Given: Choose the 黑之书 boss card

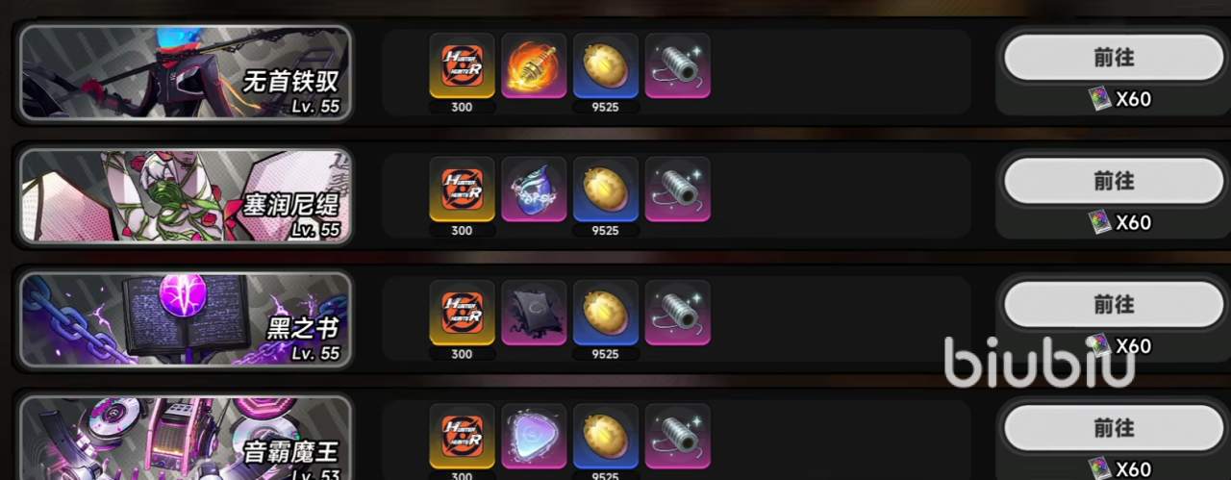Looking at the screenshot, I should 186,318.
